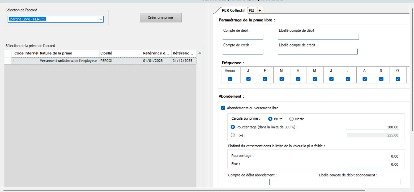414x192 pixels.
Task: Click the 225.00 fixed amount field
Action: coord(373,135)
